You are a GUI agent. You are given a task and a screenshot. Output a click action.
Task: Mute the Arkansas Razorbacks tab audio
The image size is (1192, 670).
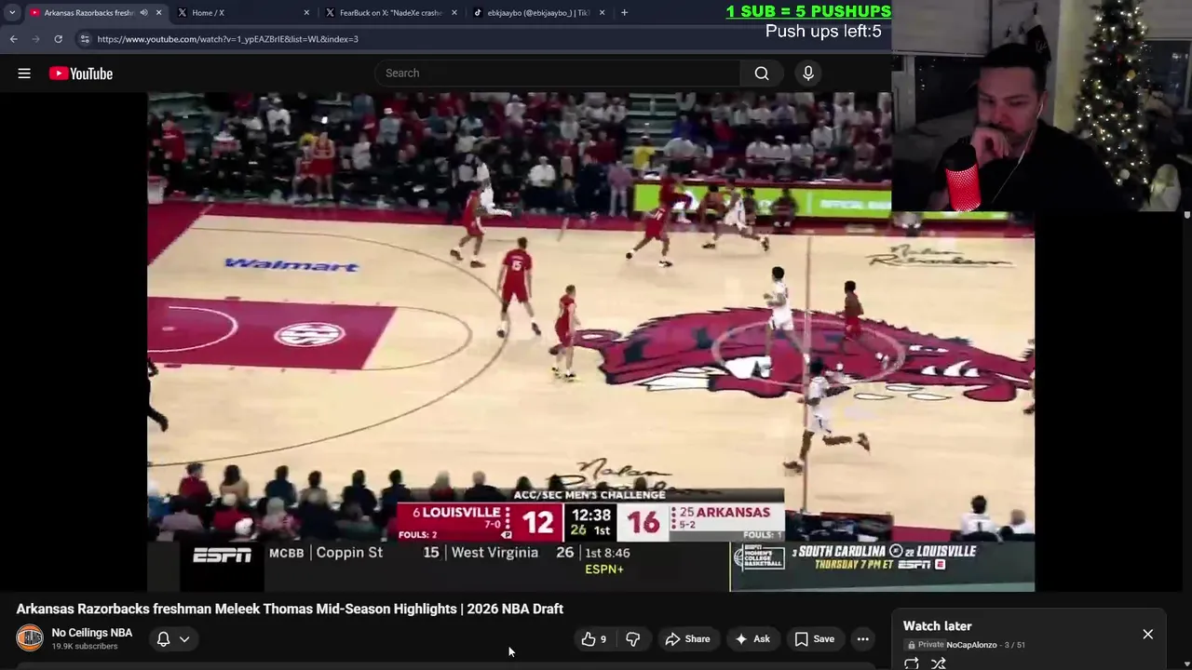click(143, 13)
